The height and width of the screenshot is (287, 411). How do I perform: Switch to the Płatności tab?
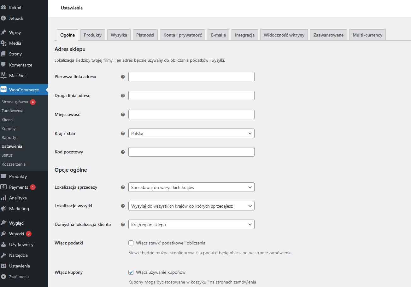pos(145,35)
